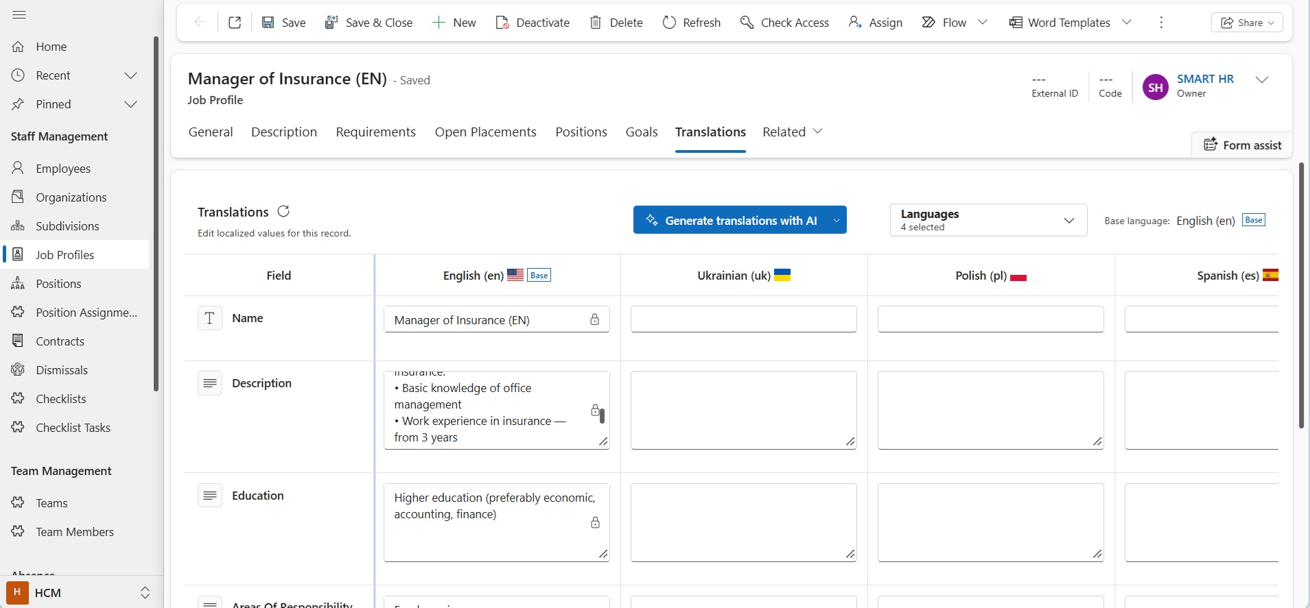Open the Share menu
Screen dimensions: 1310x608
pyautogui.click(x=1247, y=23)
